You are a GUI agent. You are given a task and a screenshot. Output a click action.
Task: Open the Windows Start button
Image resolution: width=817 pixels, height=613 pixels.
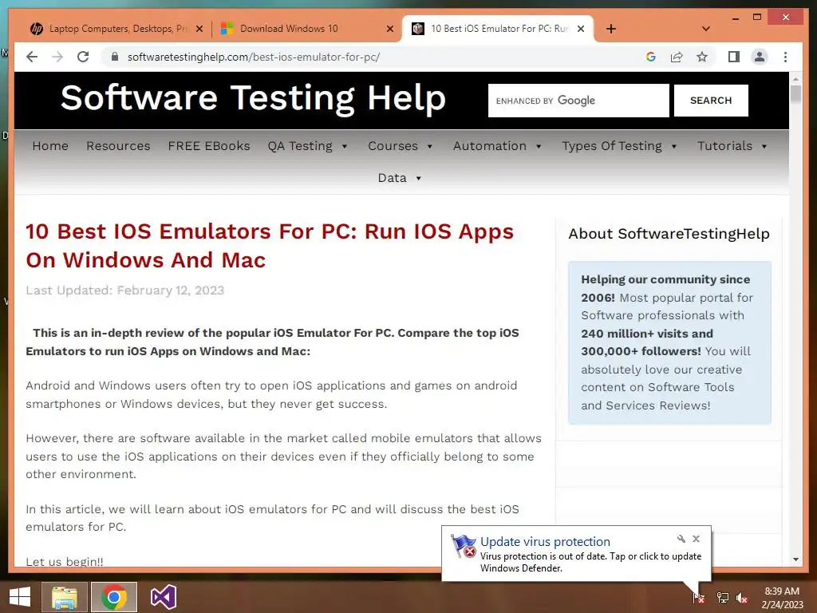(x=20, y=597)
